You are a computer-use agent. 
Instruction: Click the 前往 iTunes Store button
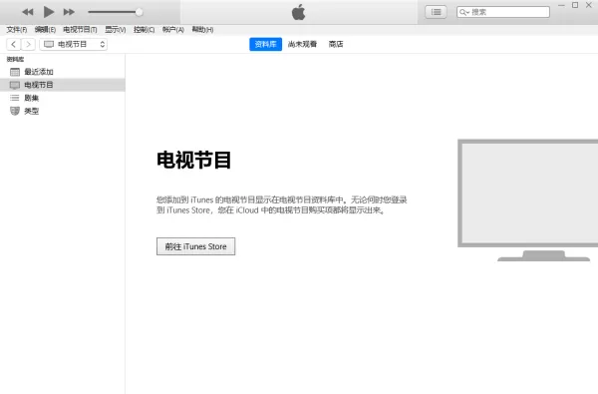195,246
